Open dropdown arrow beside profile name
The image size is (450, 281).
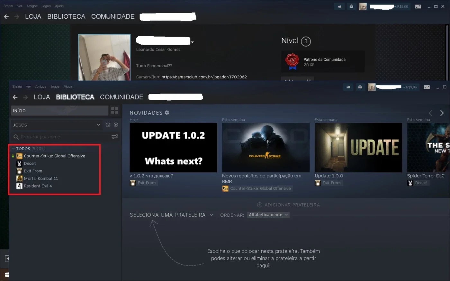(192, 42)
